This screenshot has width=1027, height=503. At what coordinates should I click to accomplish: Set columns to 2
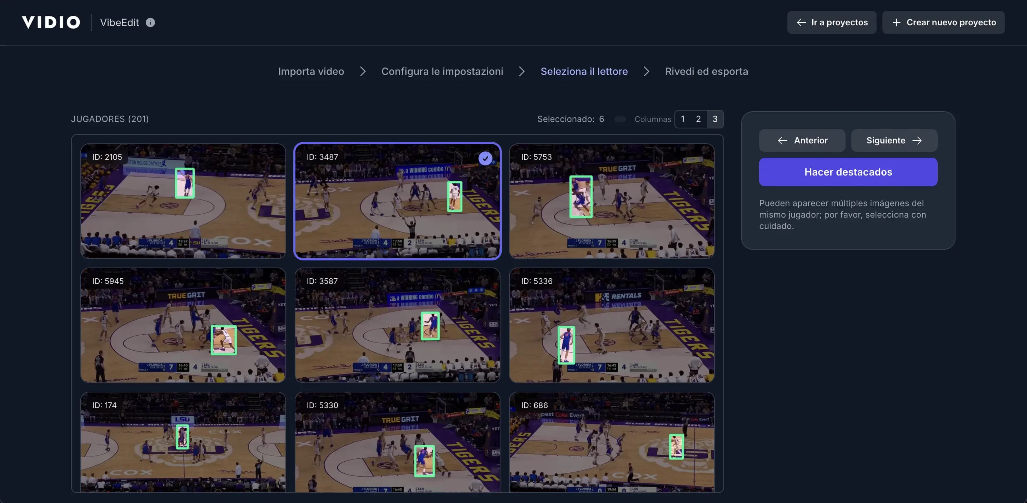click(x=698, y=119)
